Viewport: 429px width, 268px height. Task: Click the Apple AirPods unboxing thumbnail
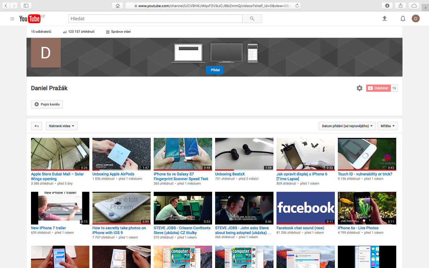[x=122, y=154]
